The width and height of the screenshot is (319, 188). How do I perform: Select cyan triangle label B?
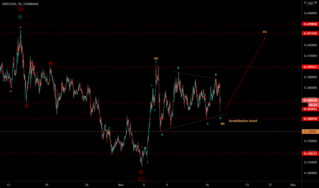pyautogui.click(x=178, y=68)
